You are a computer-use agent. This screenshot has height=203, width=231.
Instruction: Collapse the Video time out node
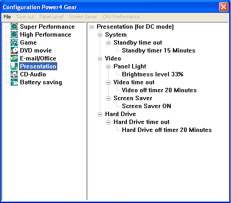click(x=109, y=83)
